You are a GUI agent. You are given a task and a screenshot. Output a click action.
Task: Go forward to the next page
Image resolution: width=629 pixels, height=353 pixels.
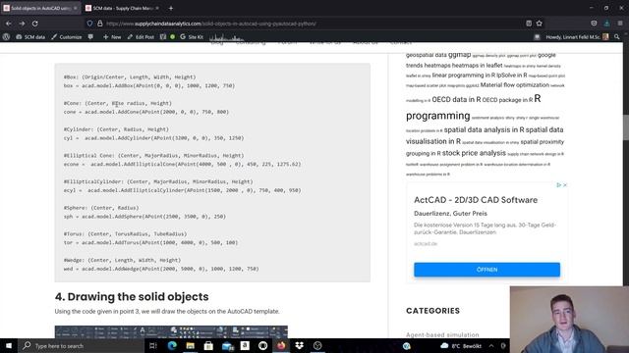[22, 24]
